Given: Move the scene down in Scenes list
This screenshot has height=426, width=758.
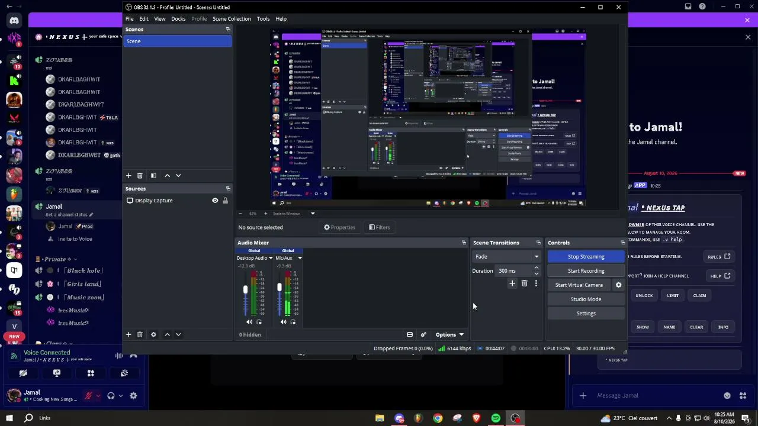Looking at the screenshot, I should [178, 176].
